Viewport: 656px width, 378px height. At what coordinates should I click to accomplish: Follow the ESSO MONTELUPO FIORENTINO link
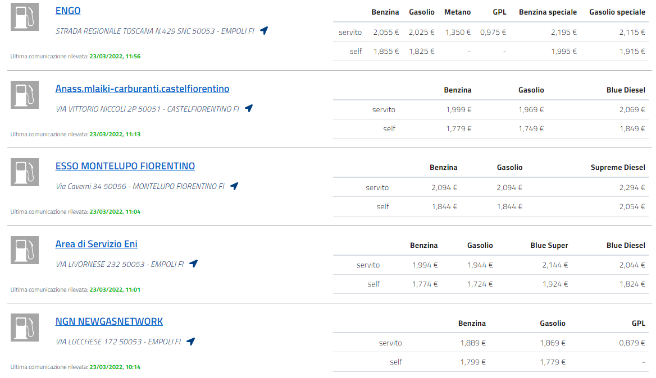[125, 166]
